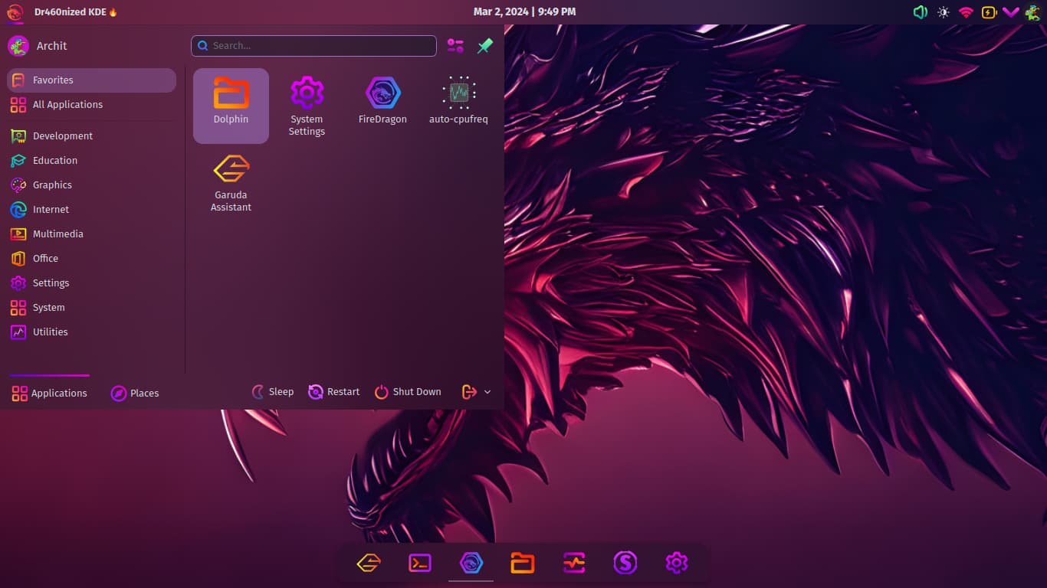Viewport: 1047px width, 588px height.
Task: Open volume control in system tray
Action: (x=921, y=12)
